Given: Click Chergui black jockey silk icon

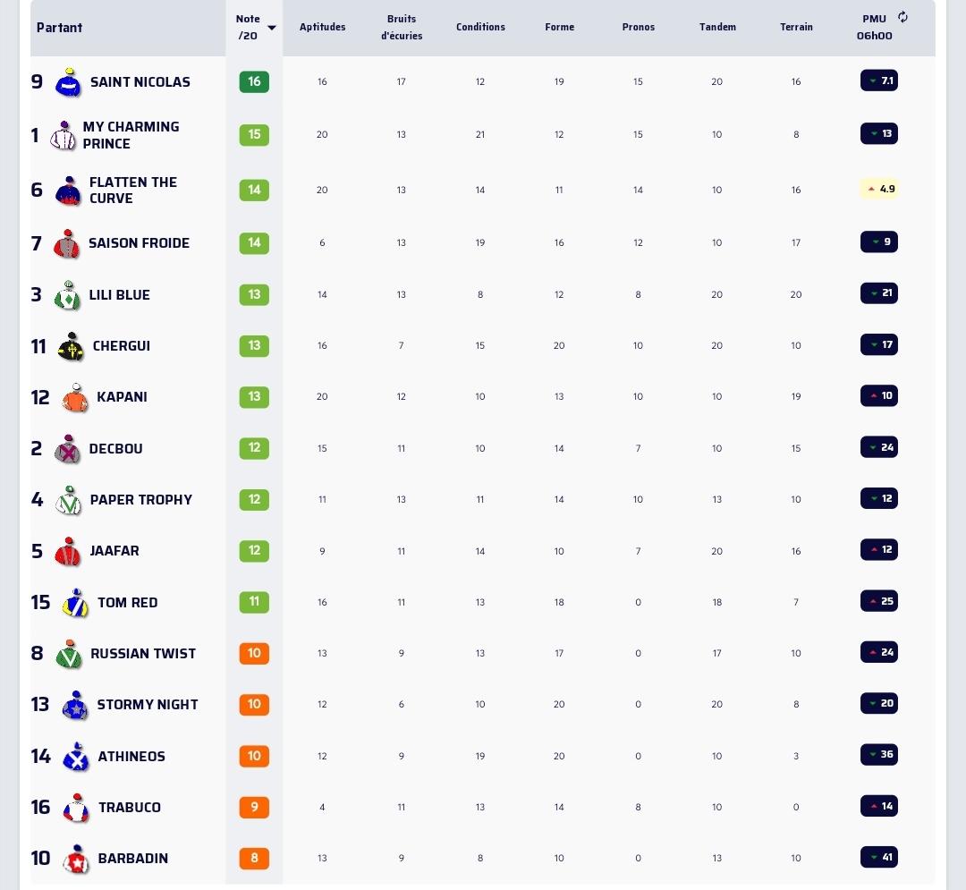Looking at the screenshot, I should coord(71,346).
